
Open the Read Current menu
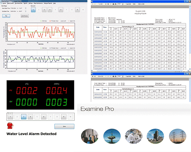pos(10,3)
